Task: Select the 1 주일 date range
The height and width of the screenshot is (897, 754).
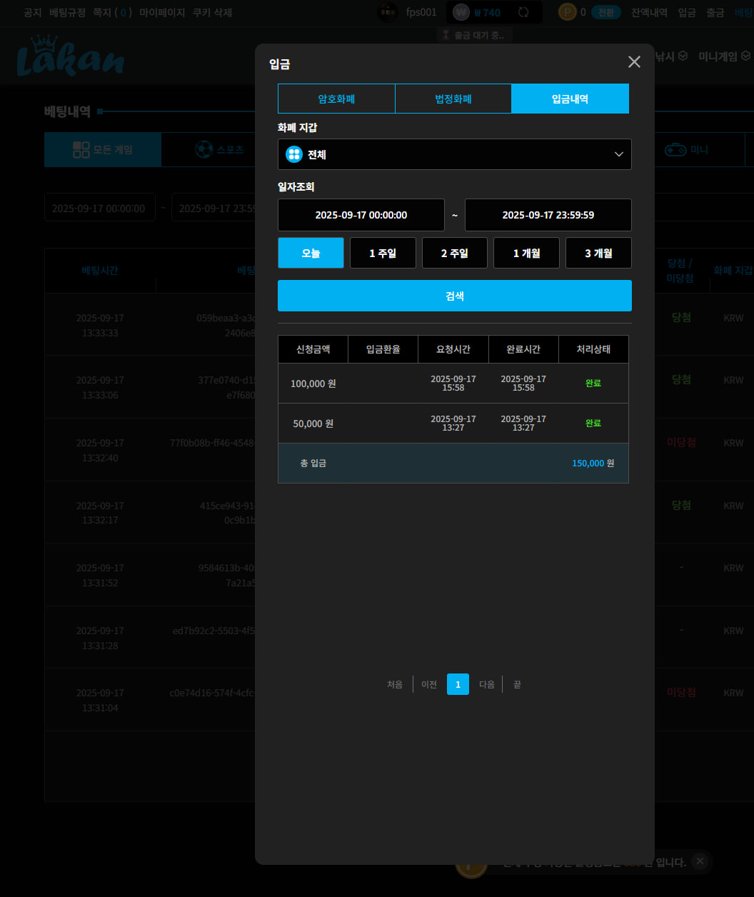Action: coord(383,253)
